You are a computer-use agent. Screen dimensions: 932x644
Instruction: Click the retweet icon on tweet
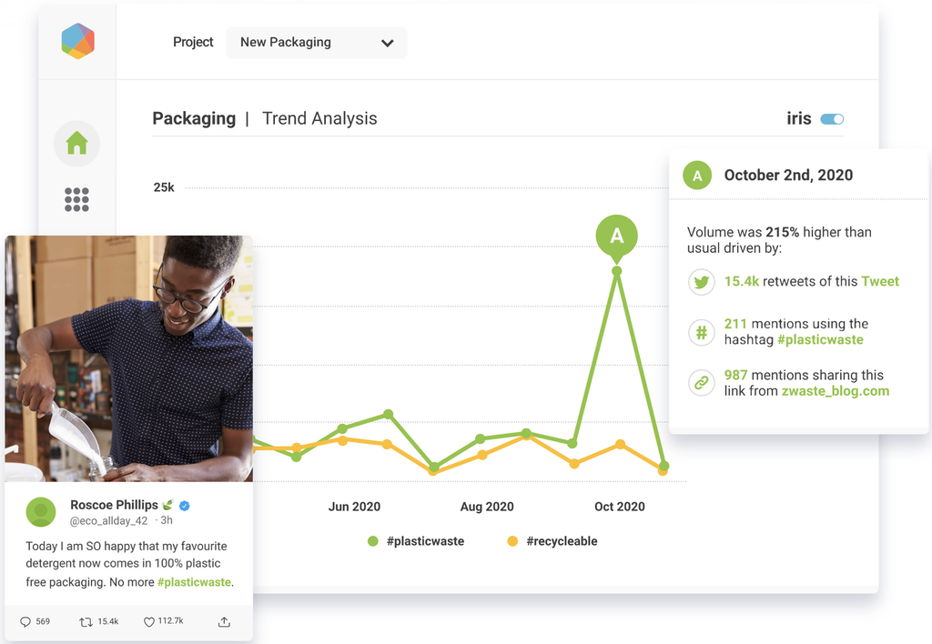pyautogui.click(x=86, y=621)
